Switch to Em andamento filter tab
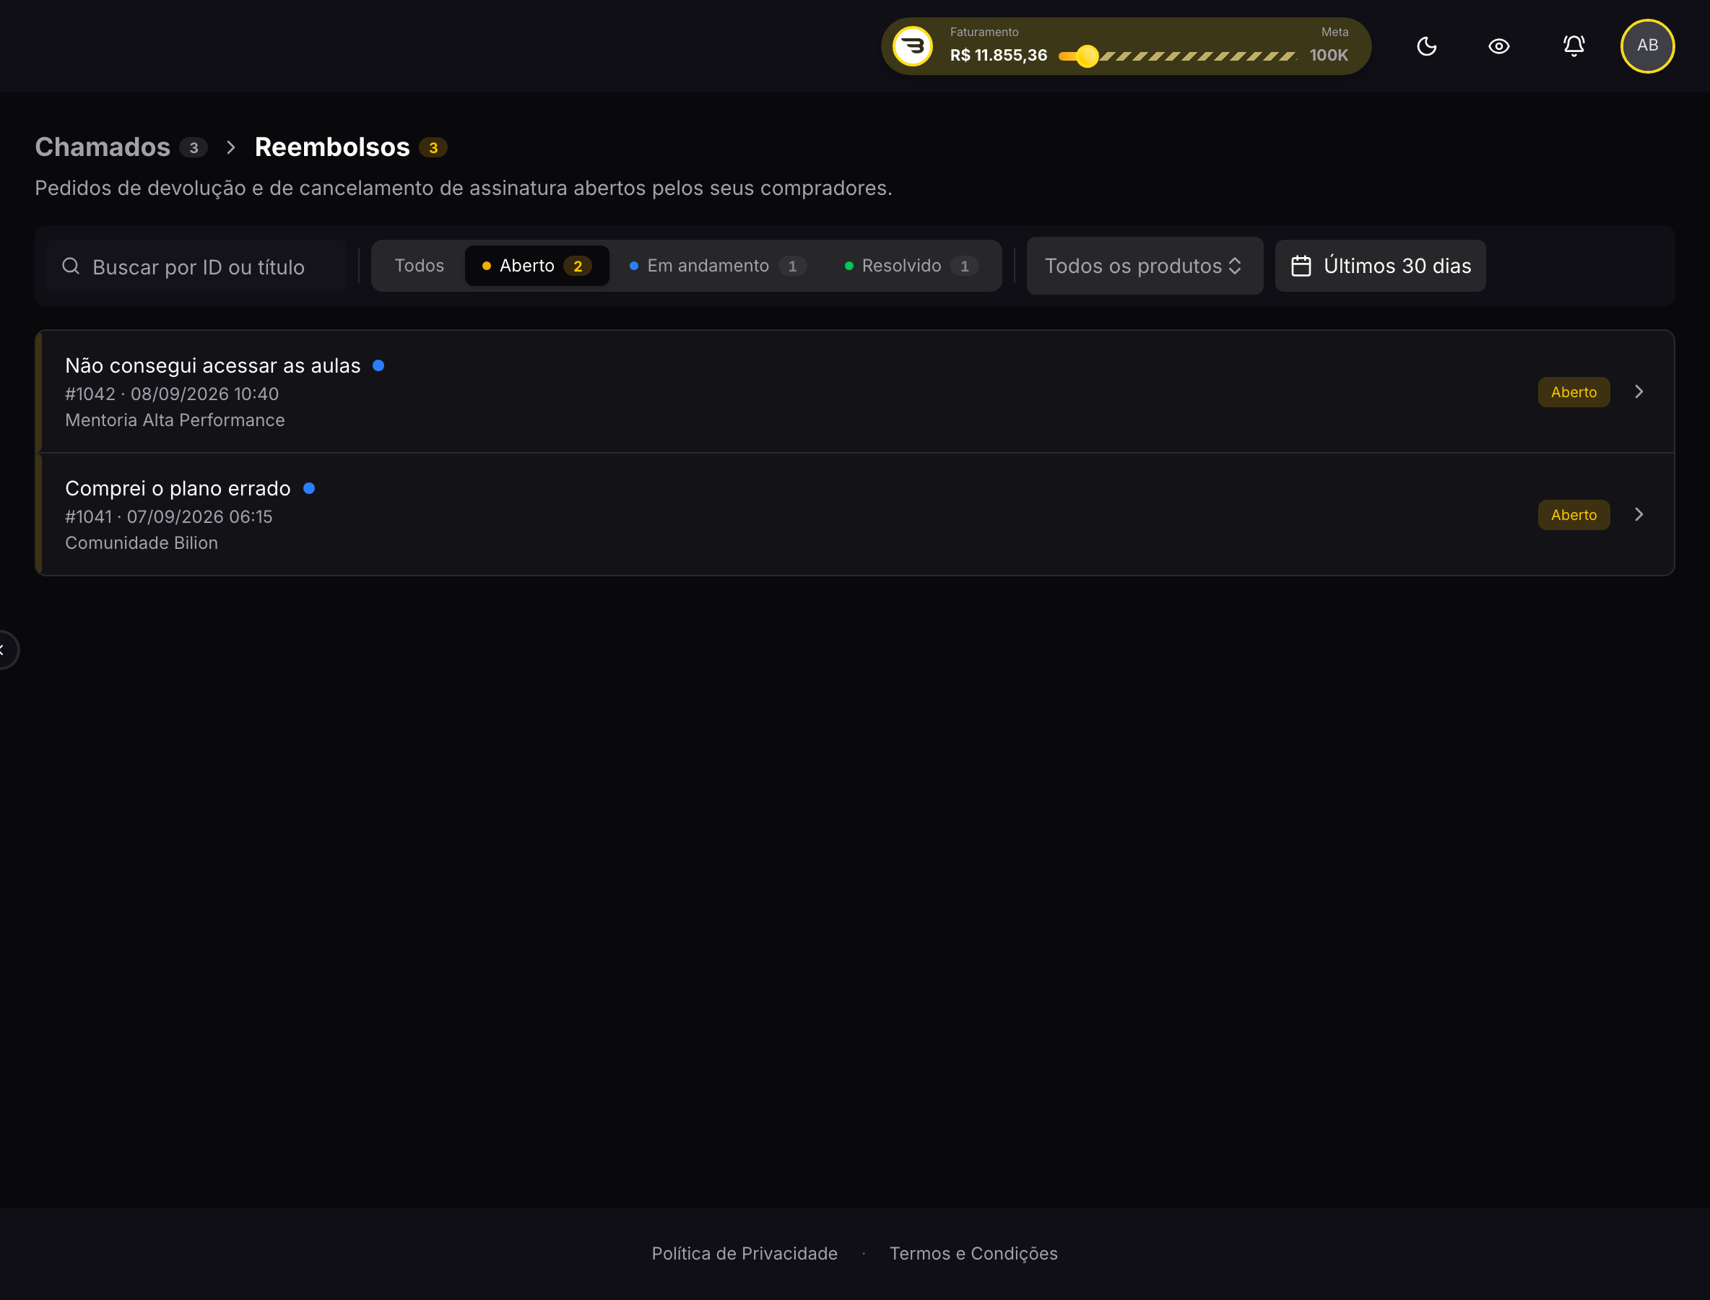Viewport: 1710px width, 1300px height. 717,266
